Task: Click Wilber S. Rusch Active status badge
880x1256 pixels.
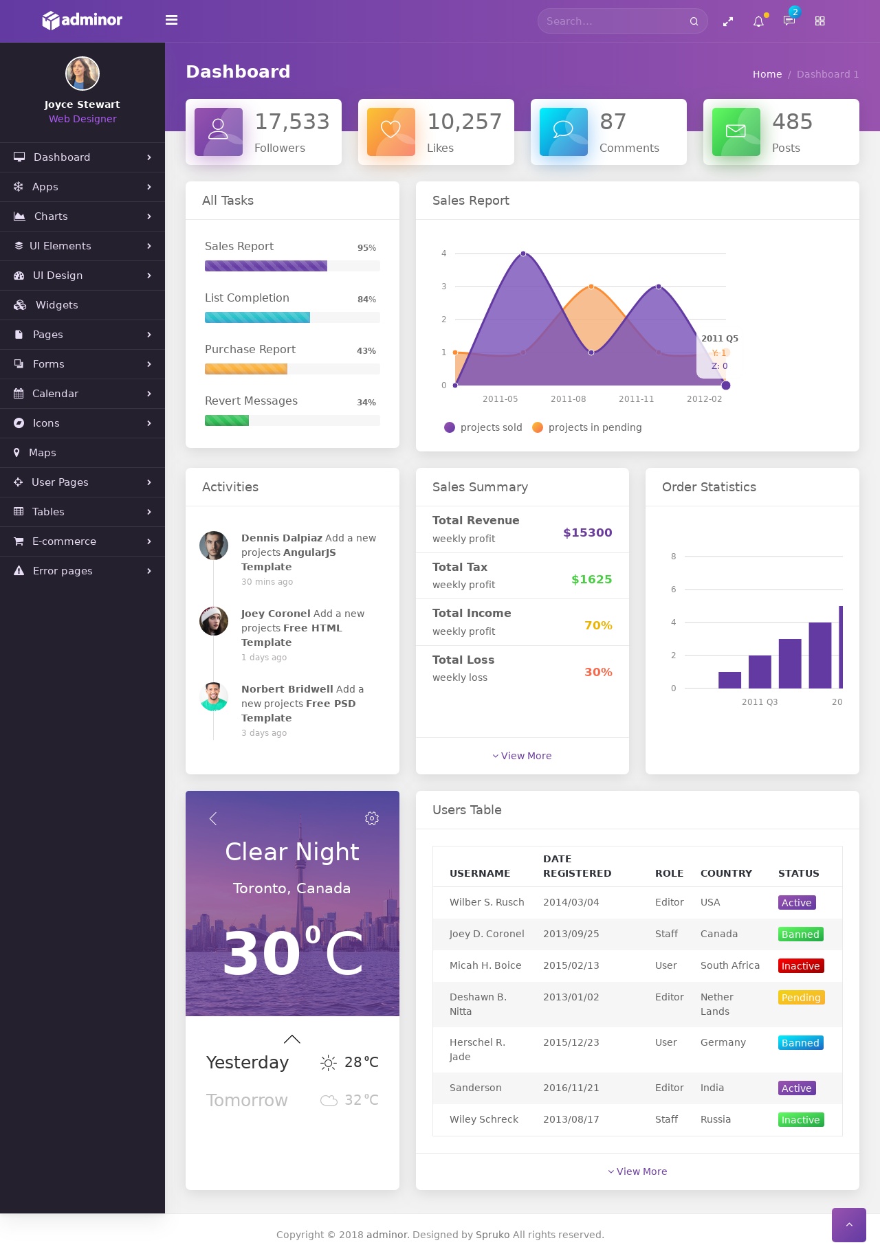Action: (797, 903)
